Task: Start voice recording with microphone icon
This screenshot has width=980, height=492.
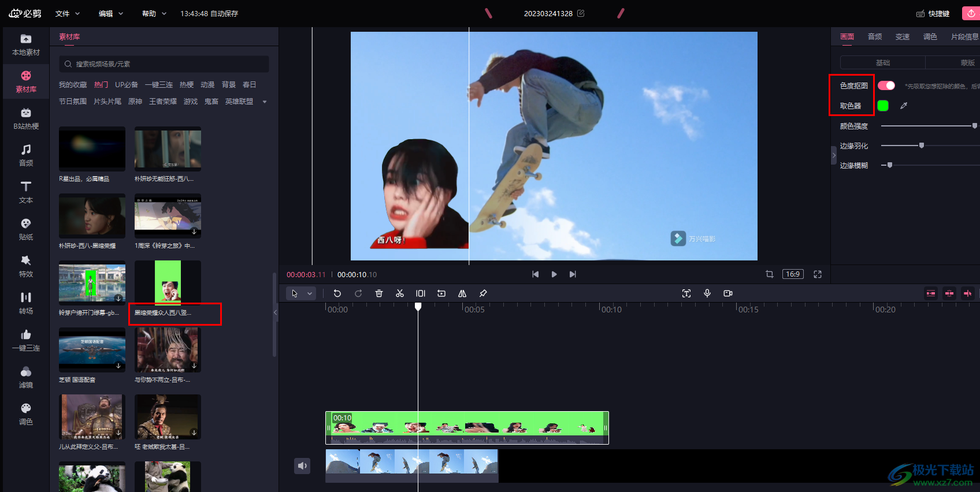Action: point(707,293)
